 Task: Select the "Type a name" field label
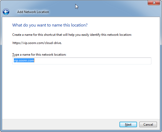(x=39, y=54)
